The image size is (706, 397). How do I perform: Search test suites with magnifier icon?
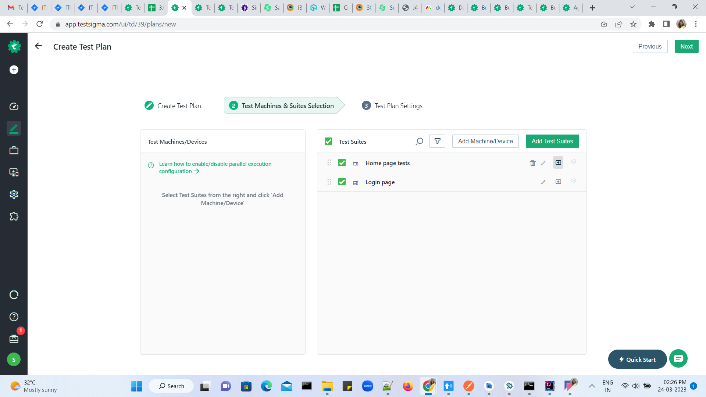tap(419, 142)
